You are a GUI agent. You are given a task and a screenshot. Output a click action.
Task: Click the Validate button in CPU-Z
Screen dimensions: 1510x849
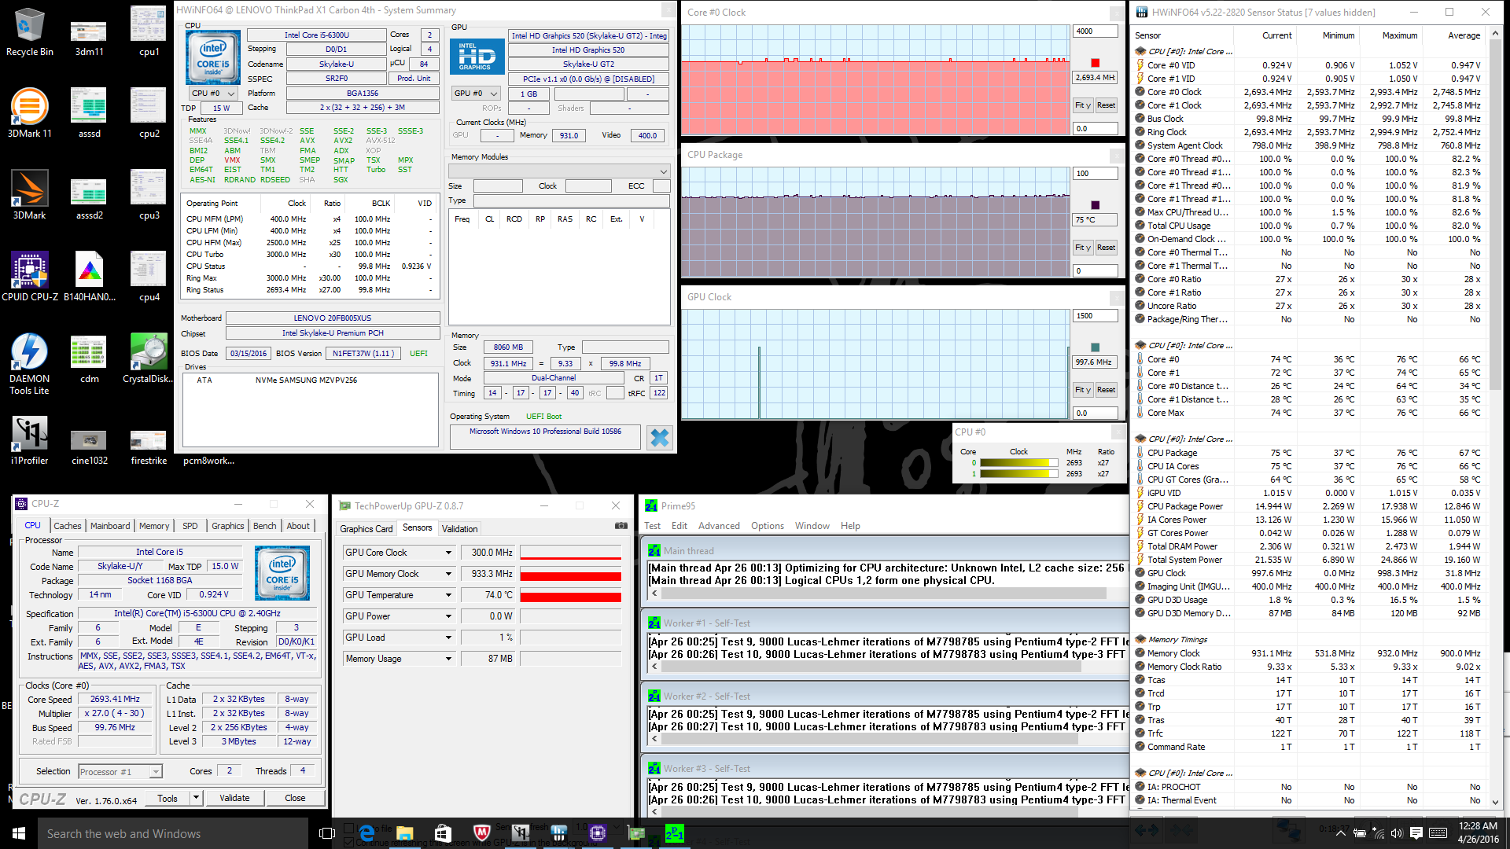[234, 798]
